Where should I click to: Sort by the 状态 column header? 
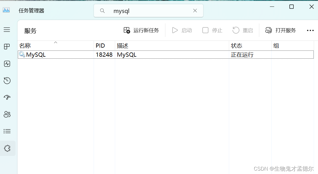(x=250, y=46)
